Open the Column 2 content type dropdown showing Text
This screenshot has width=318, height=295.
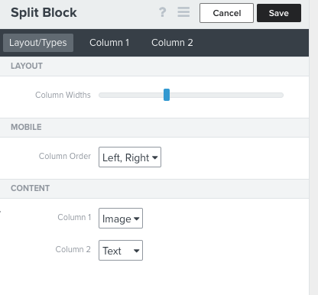(x=121, y=251)
